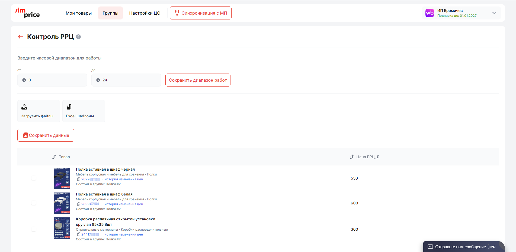Click the Simprice logo
Screen dimensions: 516x252
tap(27, 13)
